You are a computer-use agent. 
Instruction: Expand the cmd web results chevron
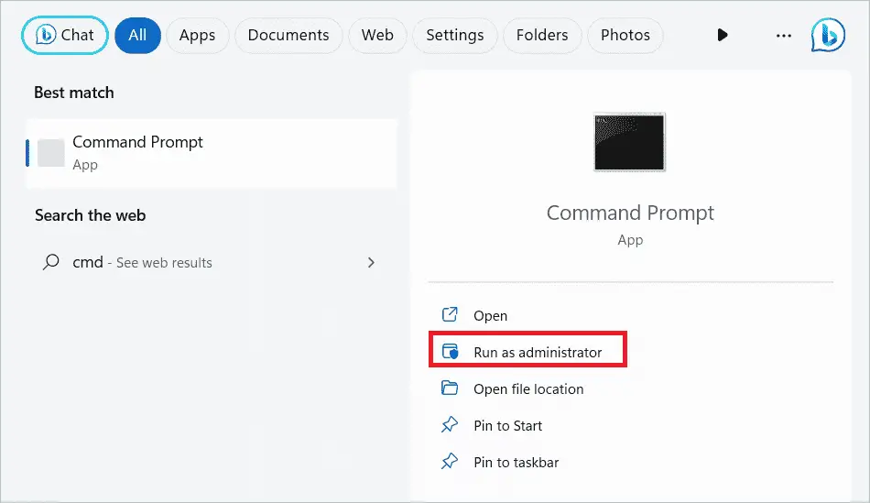(x=371, y=262)
